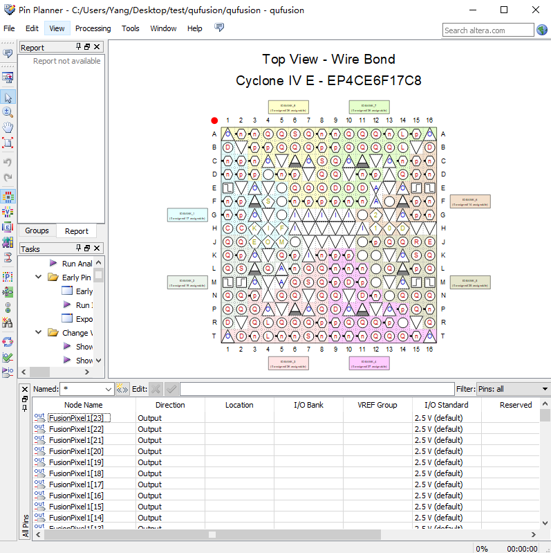Image resolution: width=551 pixels, height=553 pixels.
Task: Close the All Pins panel with X
Action: 25,390
